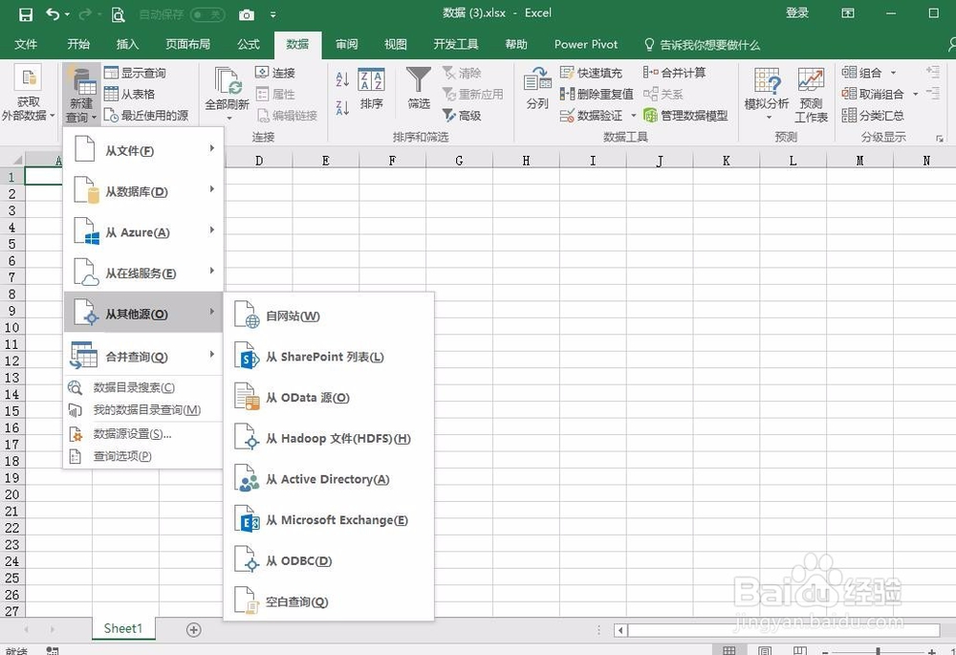Image resolution: width=956 pixels, height=655 pixels.
Task: Open the Undo history dropdown arrow
Action: point(67,14)
